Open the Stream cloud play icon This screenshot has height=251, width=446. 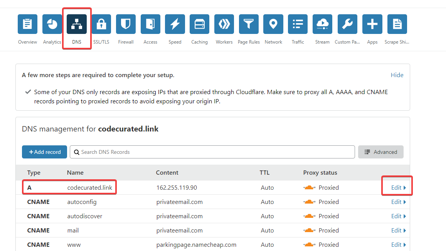click(322, 24)
